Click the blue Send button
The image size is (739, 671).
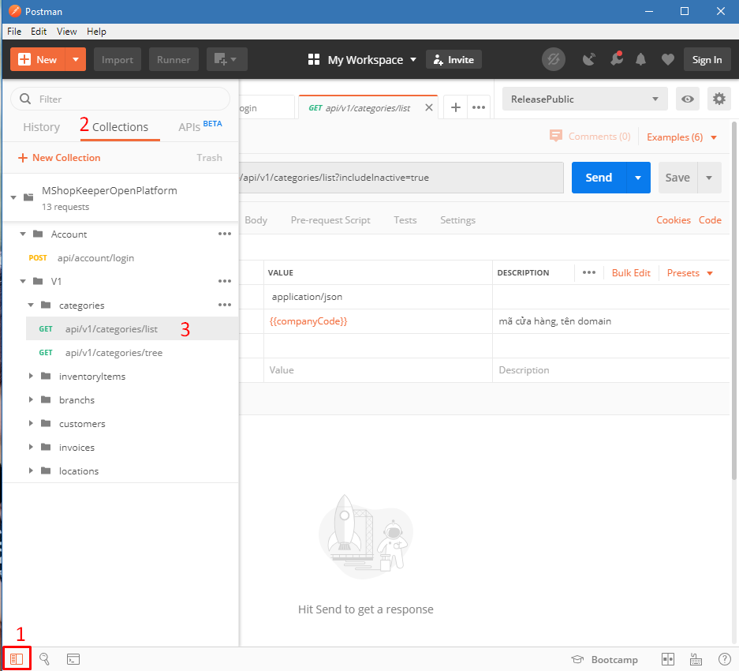point(599,178)
